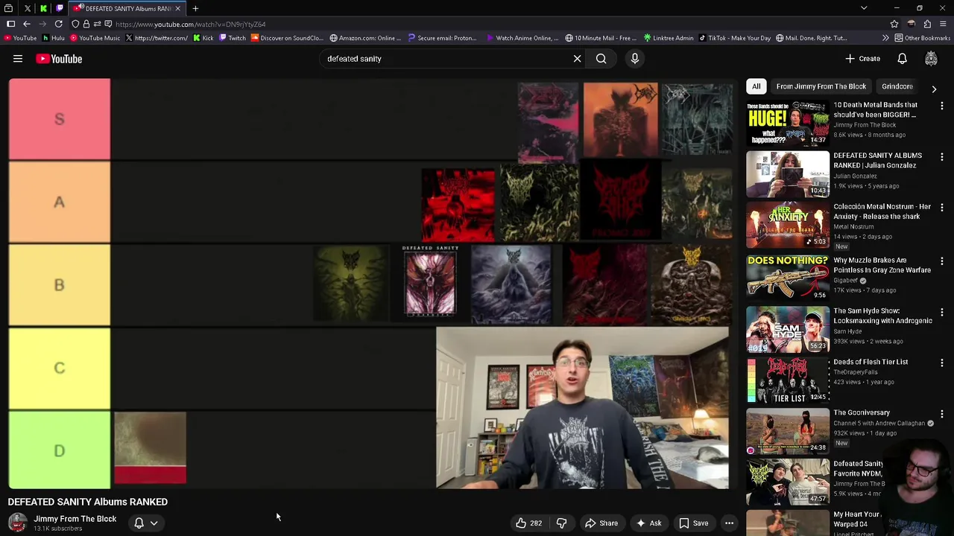Clear the search box with X
Image resolution: width=954 pixels, height=536 pixels.
tap(577, 59)
